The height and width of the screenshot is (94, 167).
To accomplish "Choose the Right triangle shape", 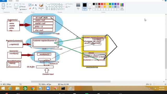I will point(47,7).
